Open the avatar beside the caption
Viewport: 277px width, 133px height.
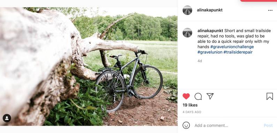point(187,33)
